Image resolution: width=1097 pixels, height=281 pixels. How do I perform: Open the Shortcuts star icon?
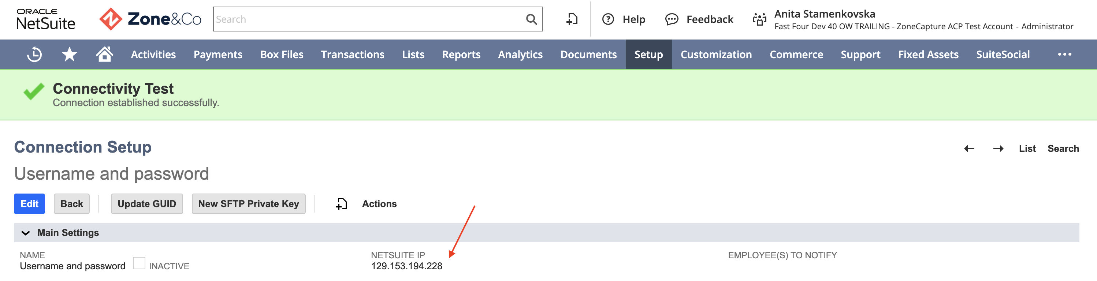70,55
